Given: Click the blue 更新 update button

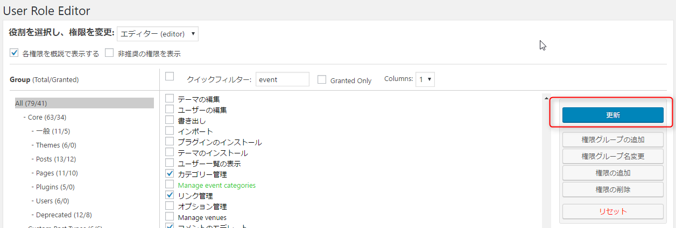Looking at the screenshot, I should [x=612, y=115].
